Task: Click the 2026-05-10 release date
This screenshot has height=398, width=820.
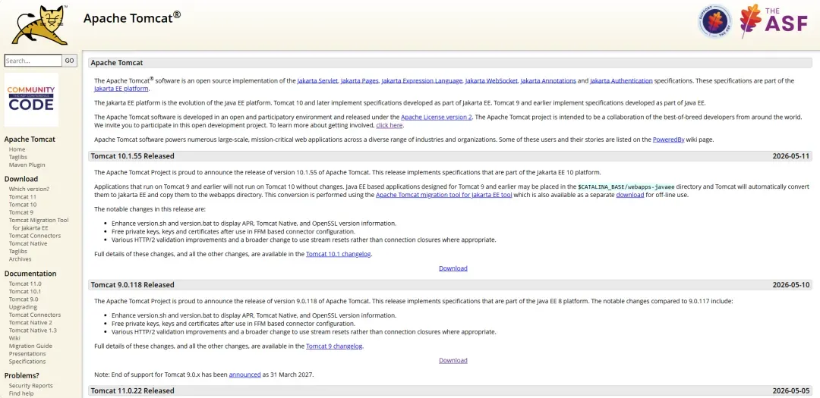Action: pyautogui.click(x=790, y=285)
